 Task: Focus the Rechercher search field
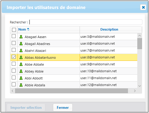[x=86, y=22]
